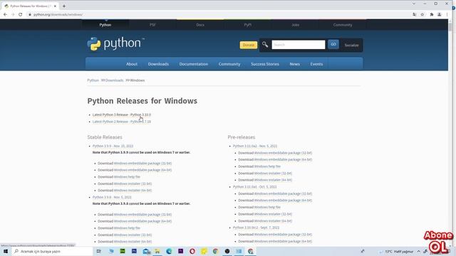The height and width of the screenshot is (256, 456).
Task: Launch Premiere Pro from the taskbar
Action: click(180, 251)
